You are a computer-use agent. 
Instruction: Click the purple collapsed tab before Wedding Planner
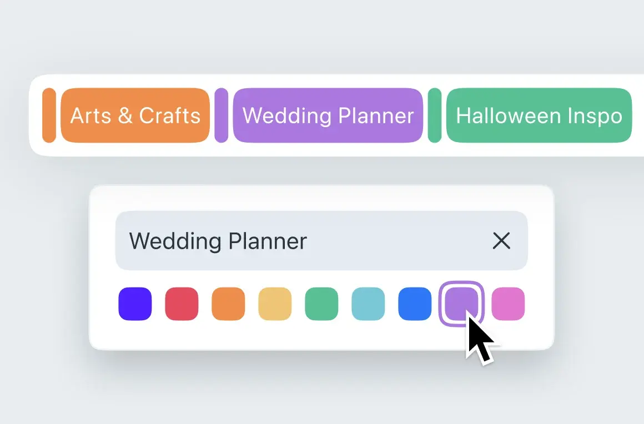(x=221, y=115)
